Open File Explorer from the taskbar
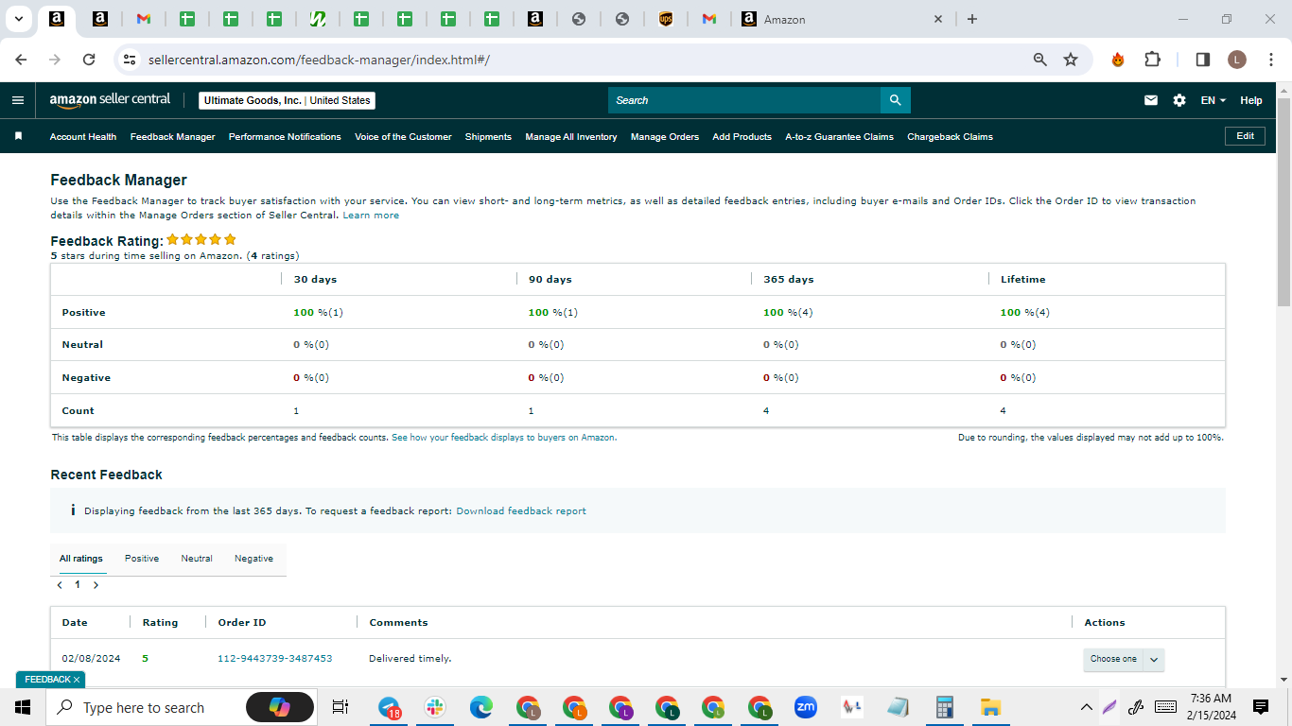1292x726 pixels. [990, 707]
